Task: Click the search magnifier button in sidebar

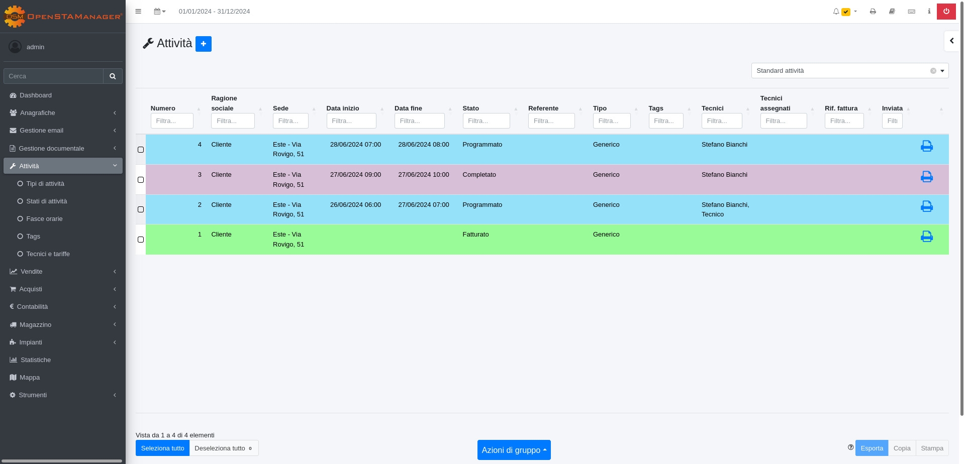Action: pos(113,76)
